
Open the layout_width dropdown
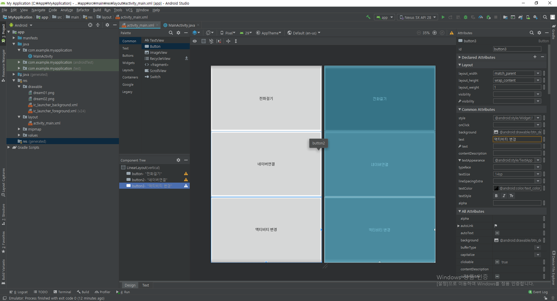[x=538, y=73]
